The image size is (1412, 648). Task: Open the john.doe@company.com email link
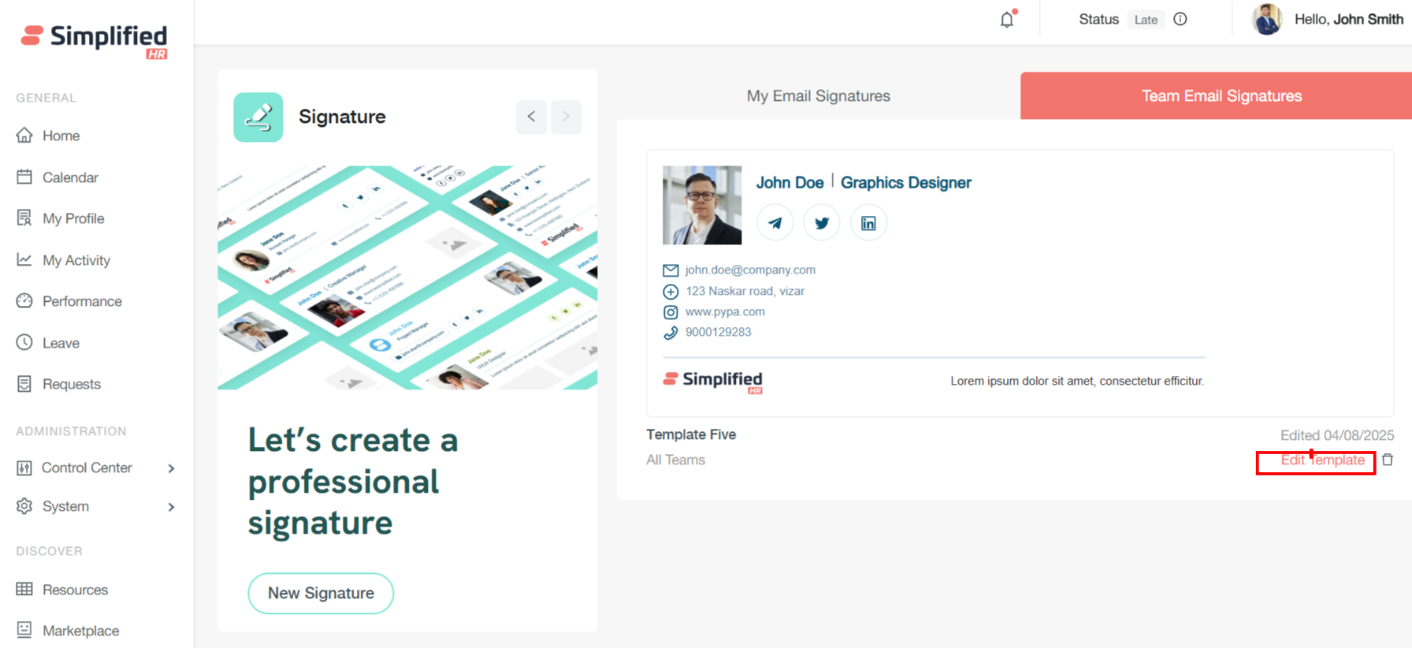(x=749, y=270)
